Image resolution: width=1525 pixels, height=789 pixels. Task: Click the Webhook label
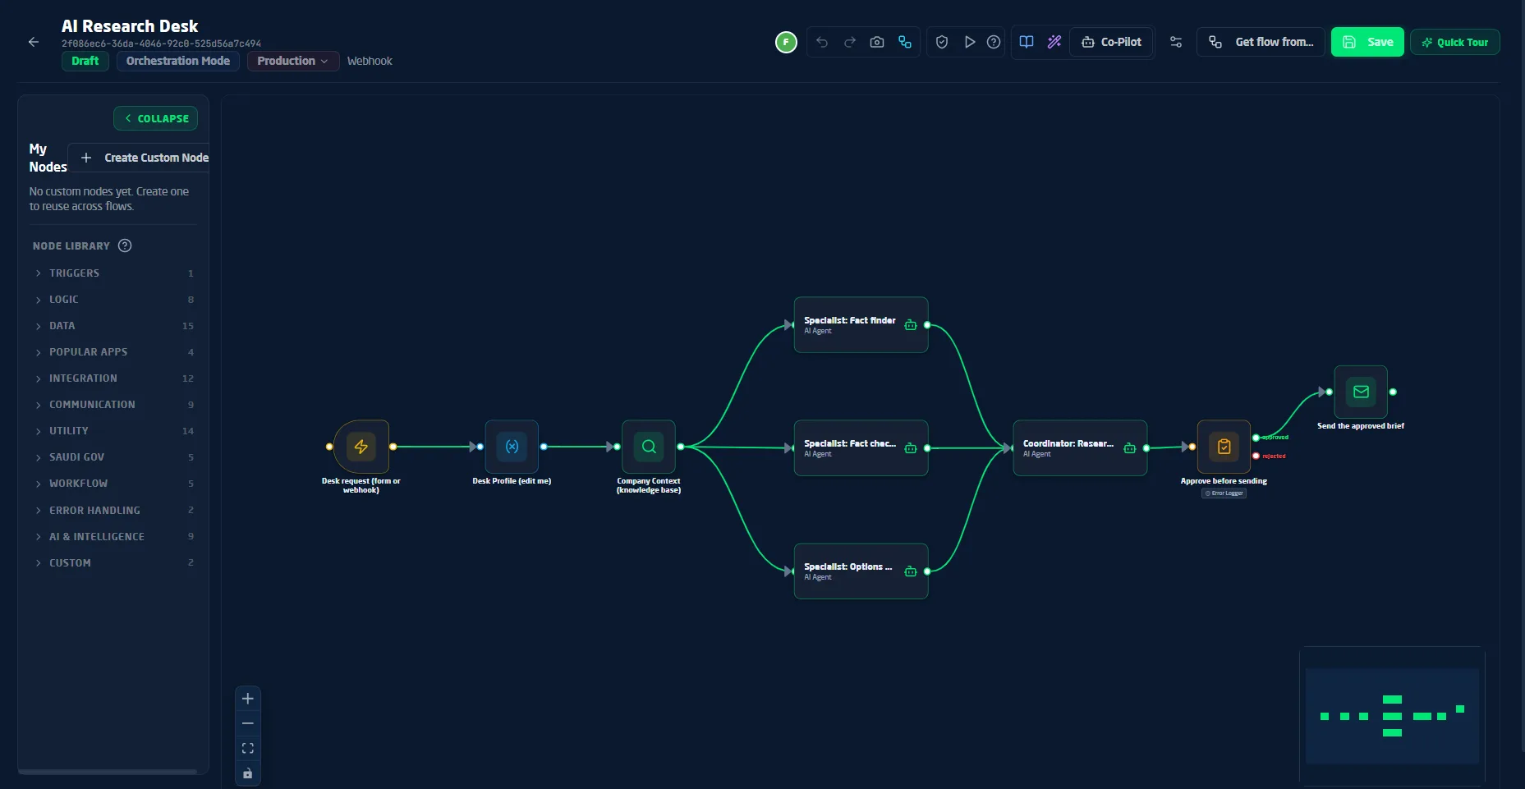pos(370,61)
